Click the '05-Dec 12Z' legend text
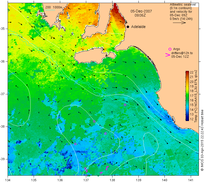 tap(180, 56)
